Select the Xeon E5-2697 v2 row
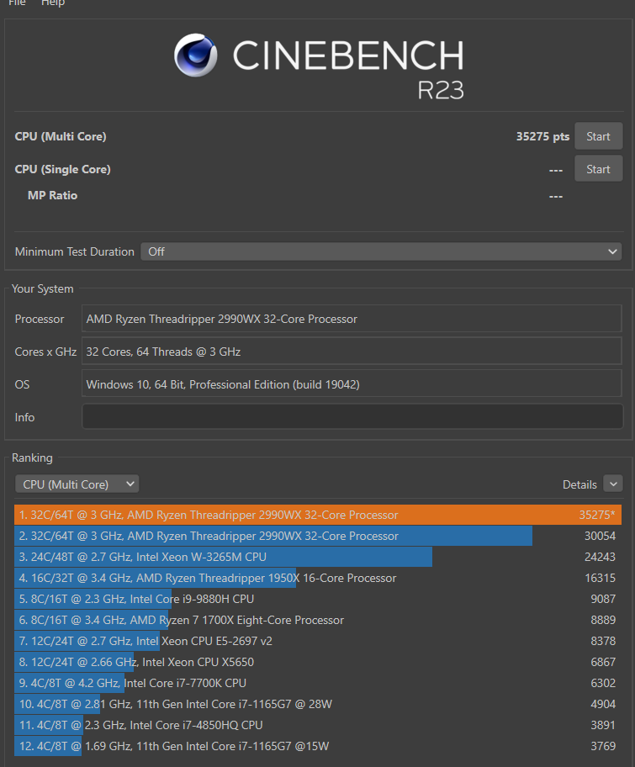The height and width of the screenshot is (767, 635). [318, 641]
